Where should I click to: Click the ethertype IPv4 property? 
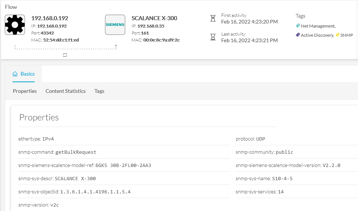coord(36,139)
